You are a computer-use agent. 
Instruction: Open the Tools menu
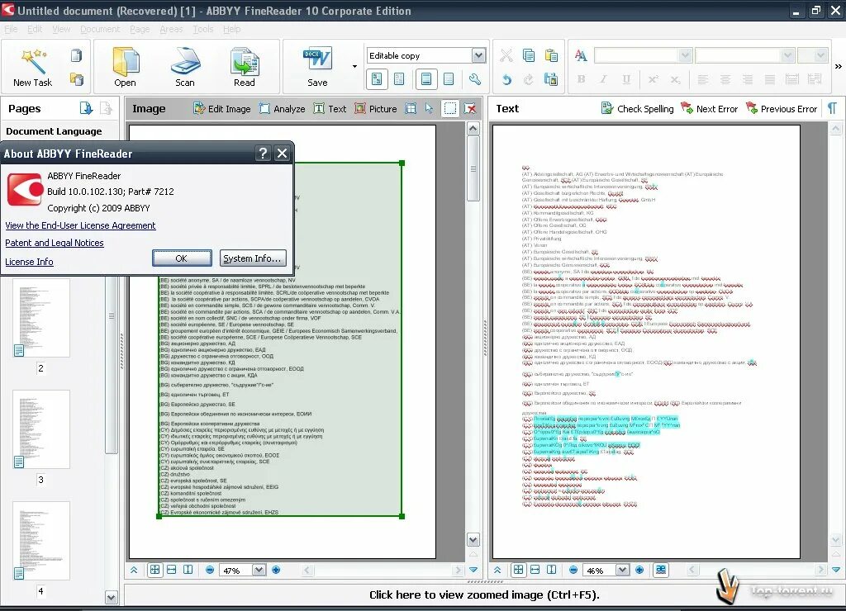[203, 29]
